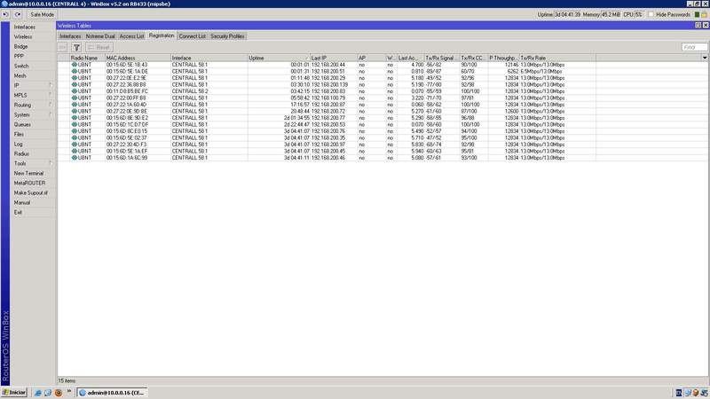Click the Find search field

click(694, 47)
